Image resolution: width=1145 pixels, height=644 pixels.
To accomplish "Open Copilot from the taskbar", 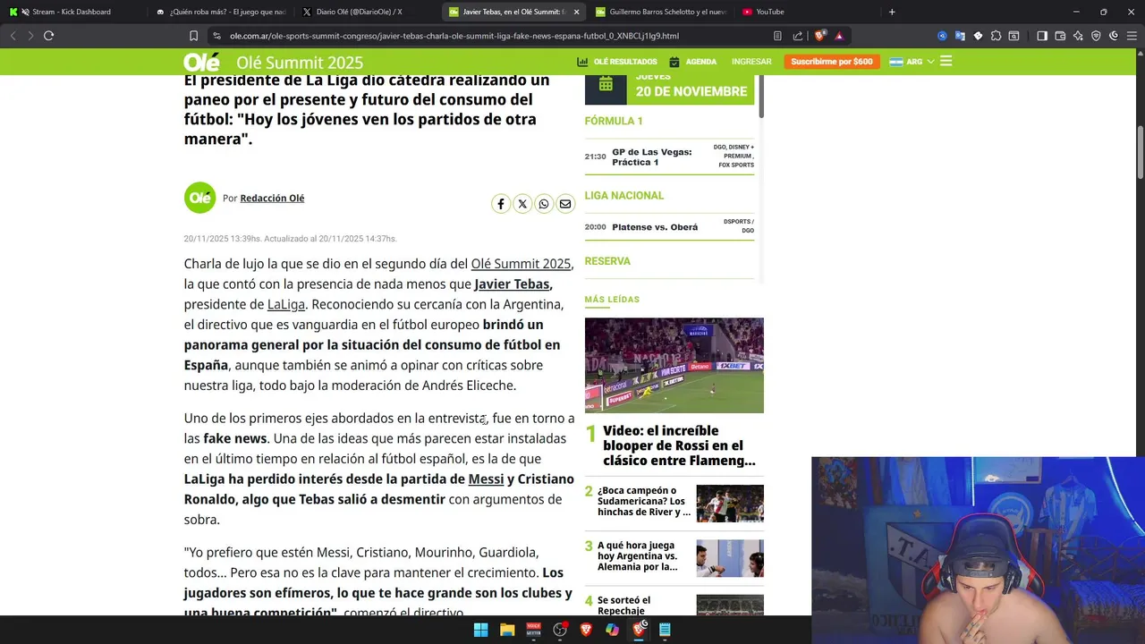I will (612, 630).
